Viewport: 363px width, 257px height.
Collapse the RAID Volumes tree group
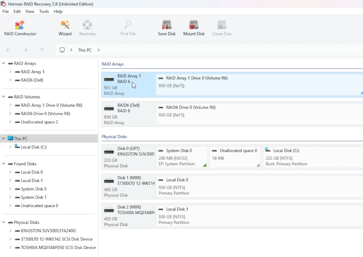click(x=3, y=97)
